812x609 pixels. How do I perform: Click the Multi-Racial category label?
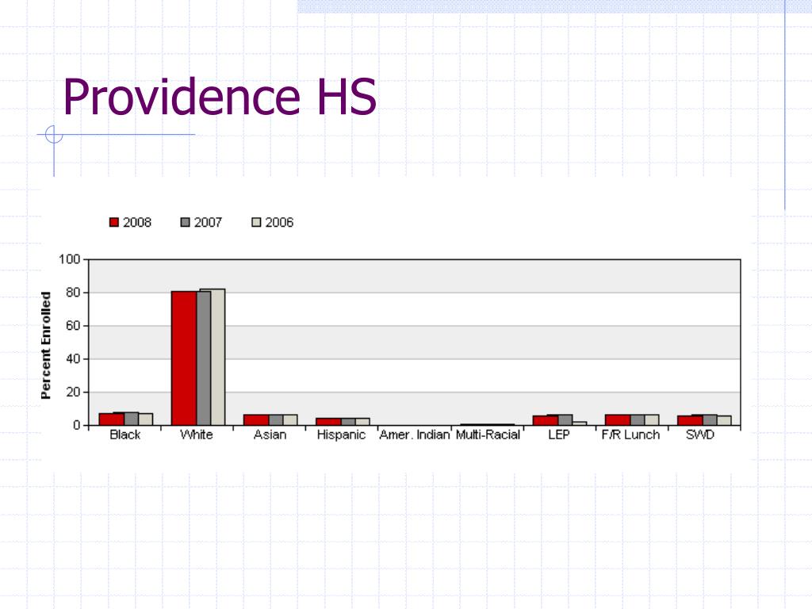[x=488, y=435]
